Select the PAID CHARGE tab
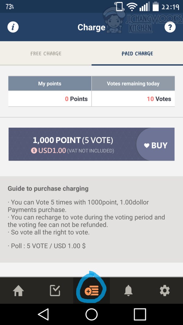Image resolution: width=183 pixels, height=325 pixels. pos(137,54)
